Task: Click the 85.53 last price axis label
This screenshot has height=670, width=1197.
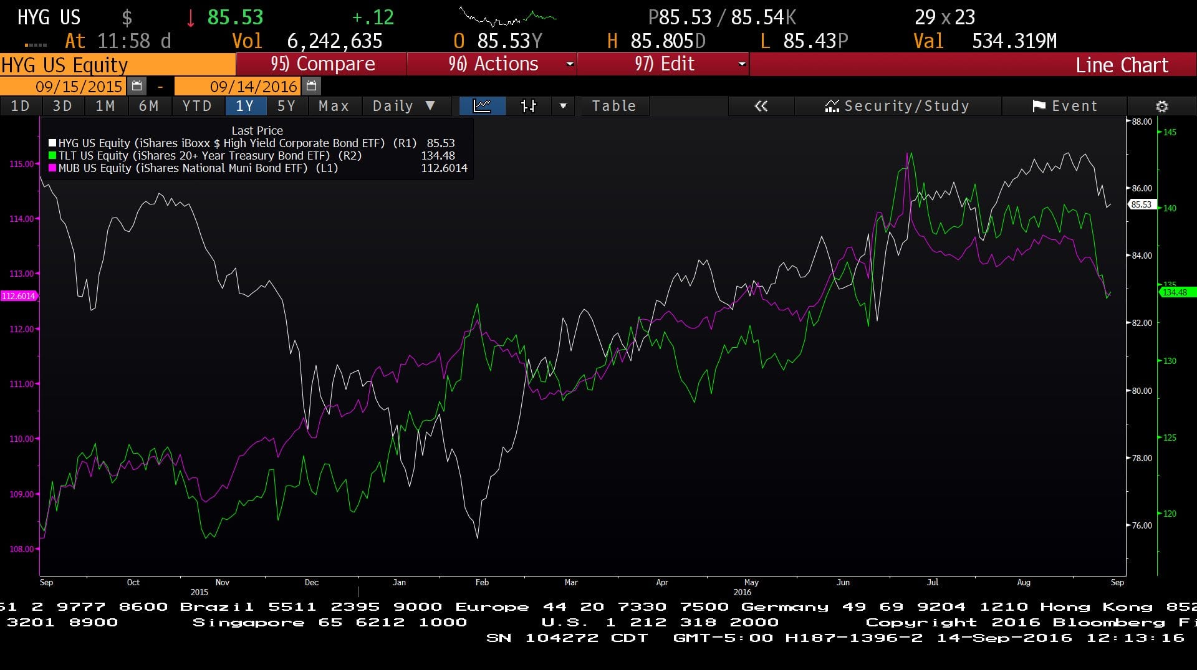Action: tap(1142, 204)
